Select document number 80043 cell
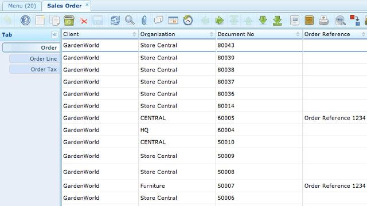This screenshot has height=206, width=367. point(259,45)
